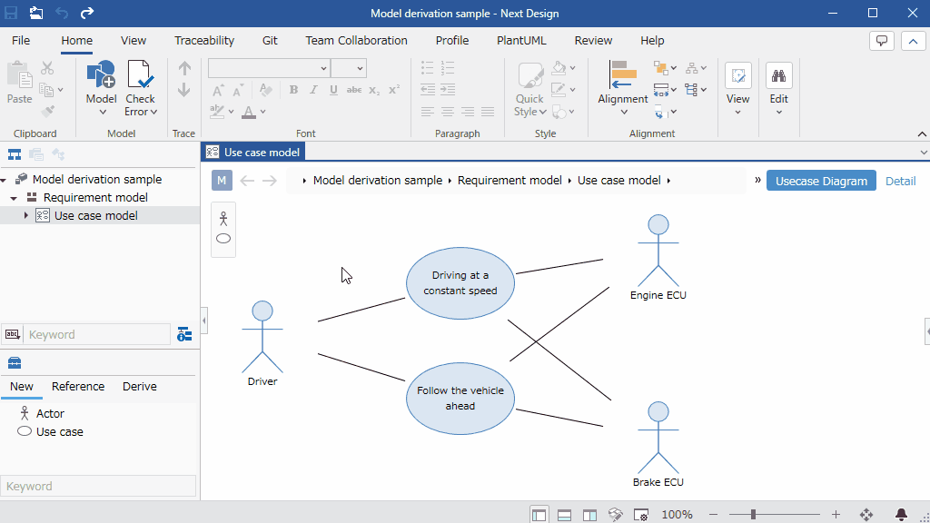The image size is (930, 523).
Task: Switch to the Reference toolbox tab
Action: pos(78,387)
